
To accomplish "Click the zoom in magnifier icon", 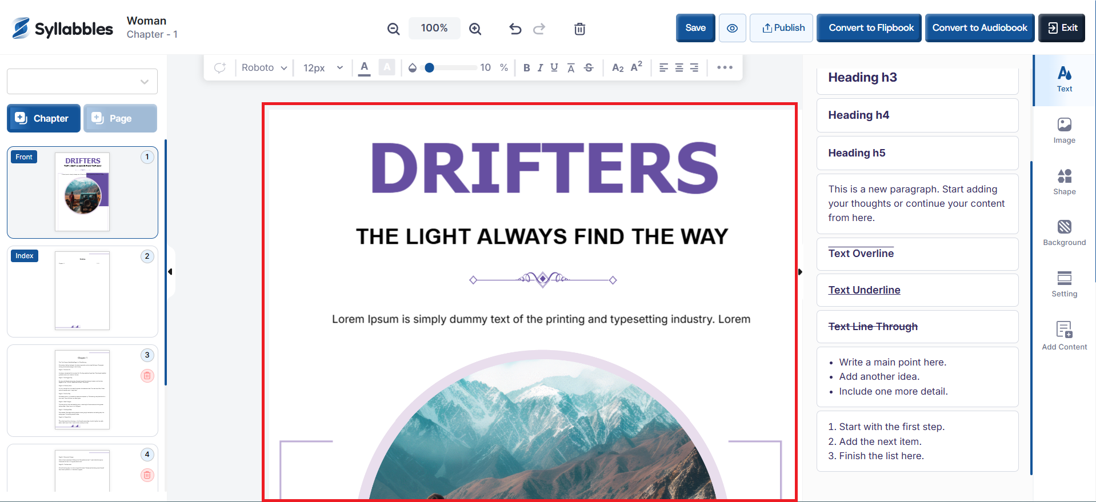I will tap(475, 29).
